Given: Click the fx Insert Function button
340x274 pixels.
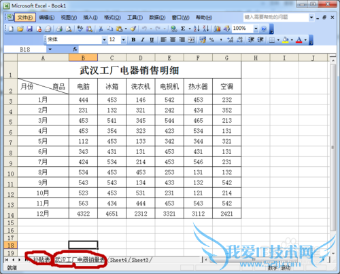Looking at the screenshot, I should pyautogui.click(x=75, y=50).
